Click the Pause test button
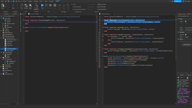192x108 pixels. [x=46, y=5]
